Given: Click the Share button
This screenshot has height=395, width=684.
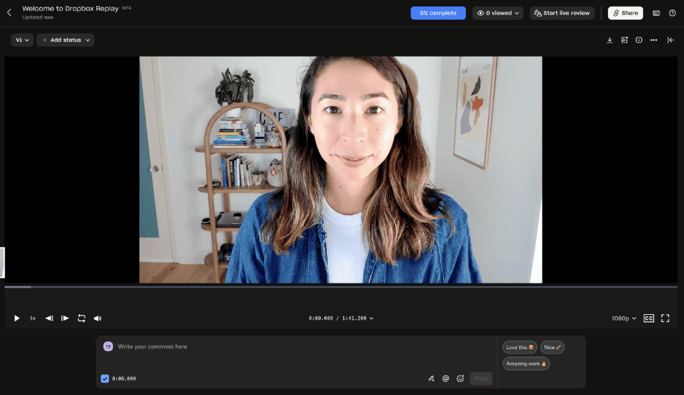Looking at the screenshot, I should pos(625,13).
